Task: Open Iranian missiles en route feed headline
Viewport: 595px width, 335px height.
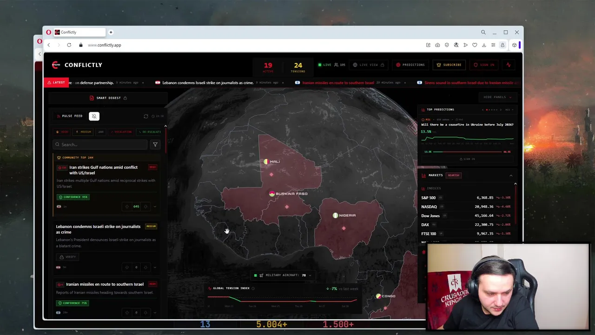Action: (x=105, y=284)
